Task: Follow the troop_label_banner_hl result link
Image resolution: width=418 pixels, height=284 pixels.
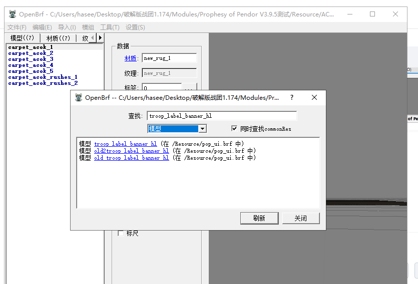Action: [125, 144]
